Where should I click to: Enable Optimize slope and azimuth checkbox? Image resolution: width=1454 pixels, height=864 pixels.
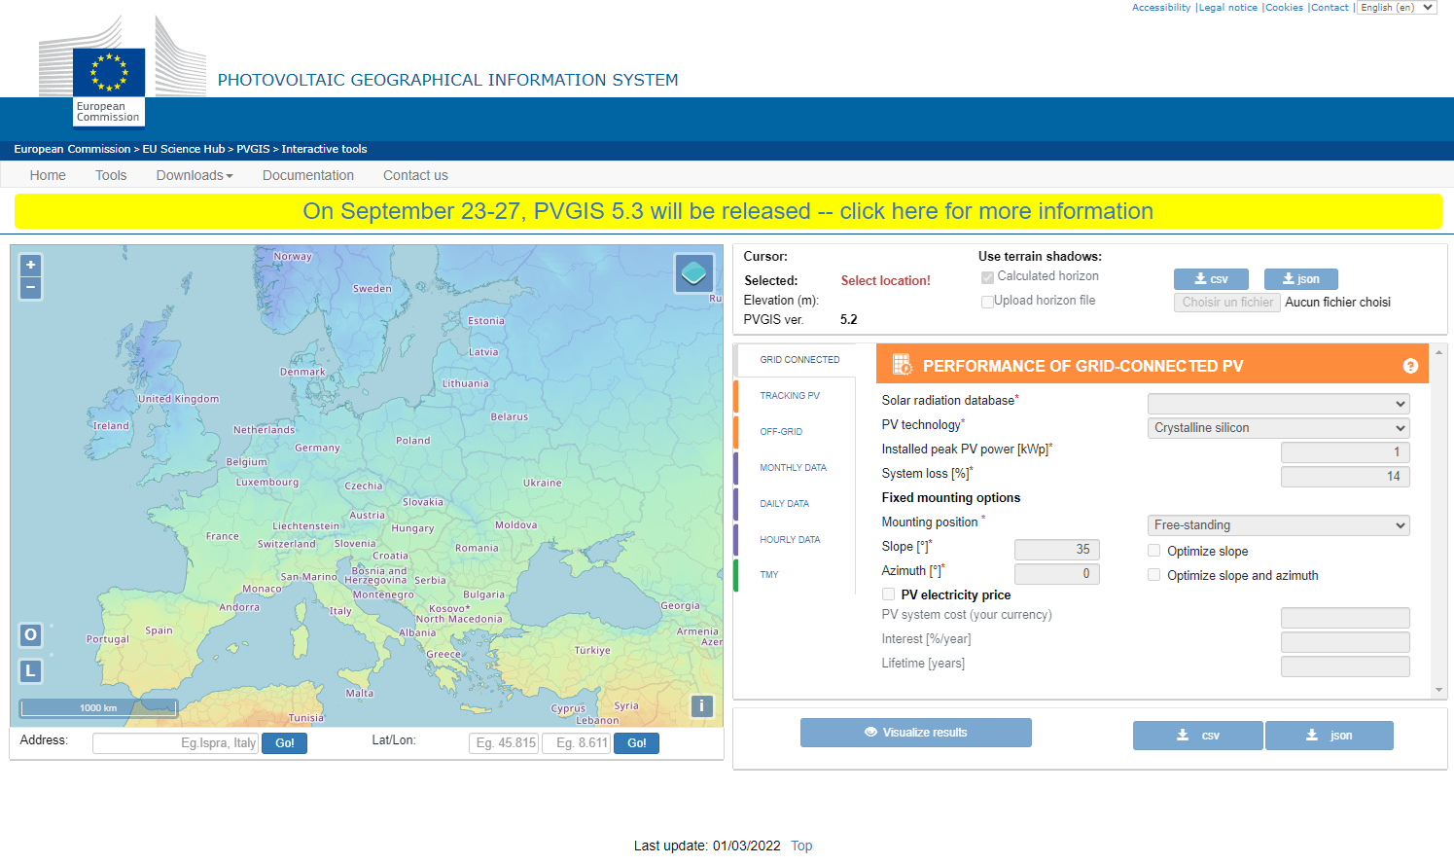(1154, 575)
